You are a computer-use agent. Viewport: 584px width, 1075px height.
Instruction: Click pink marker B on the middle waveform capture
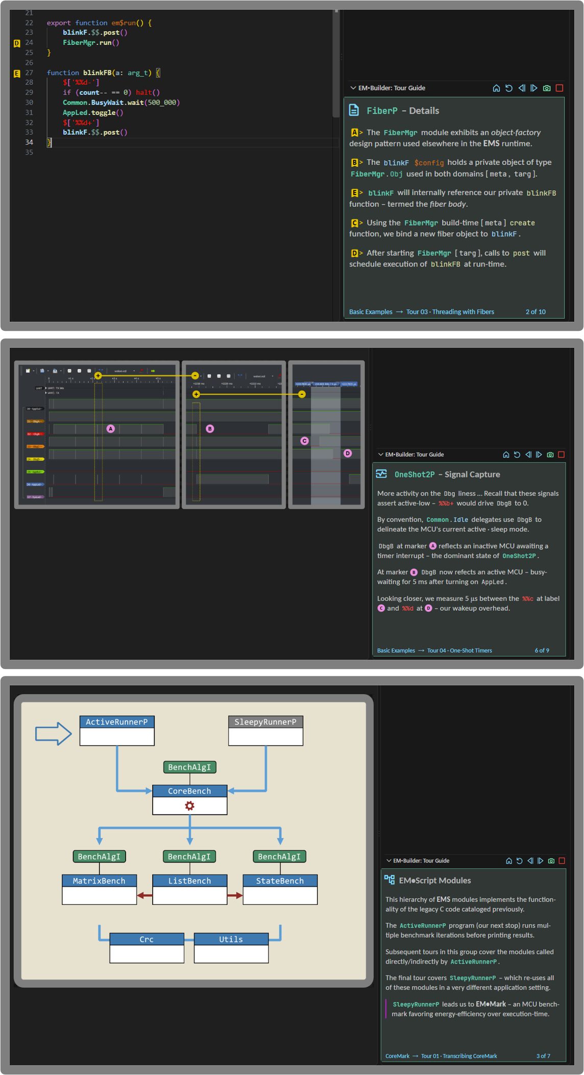[210, 429]
